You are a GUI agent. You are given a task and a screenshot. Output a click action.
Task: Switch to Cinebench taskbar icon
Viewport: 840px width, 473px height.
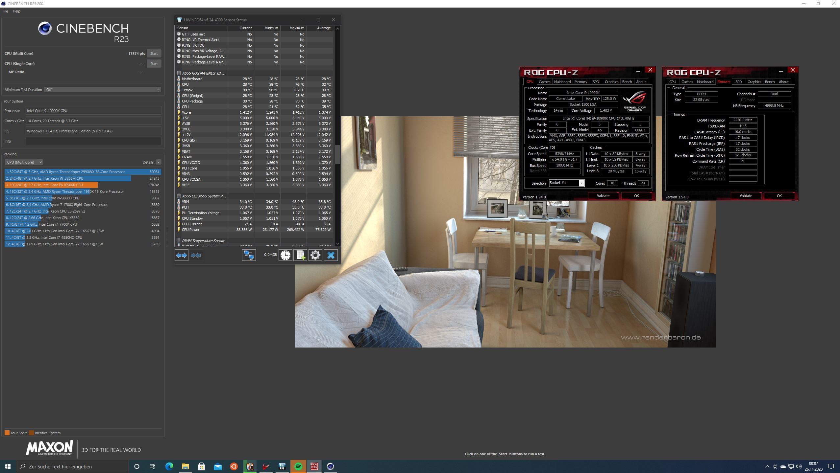click(330, 466)
